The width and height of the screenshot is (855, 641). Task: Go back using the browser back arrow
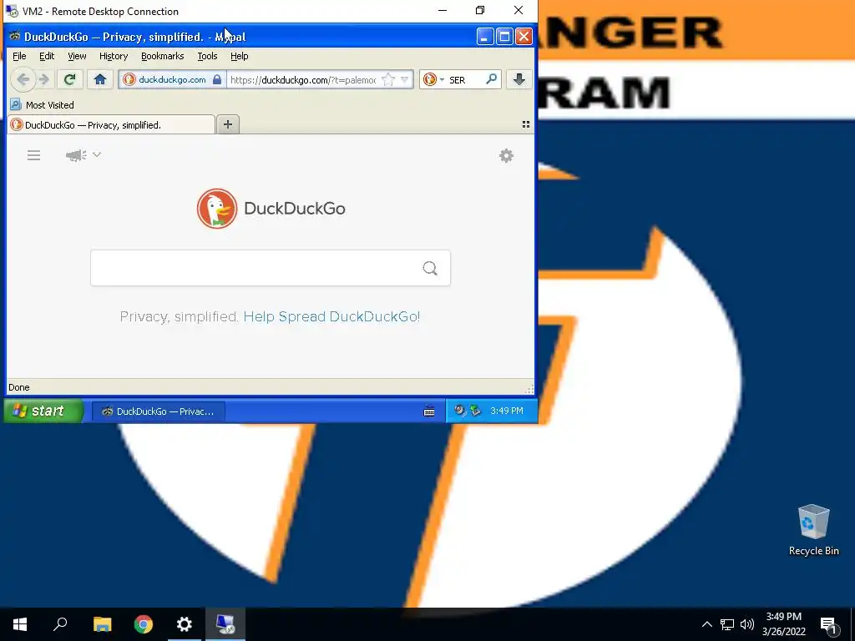(23, 79)
